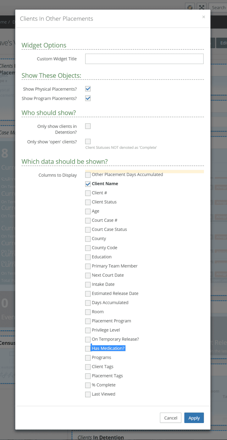Enable the County Code column

pos(88,248)
